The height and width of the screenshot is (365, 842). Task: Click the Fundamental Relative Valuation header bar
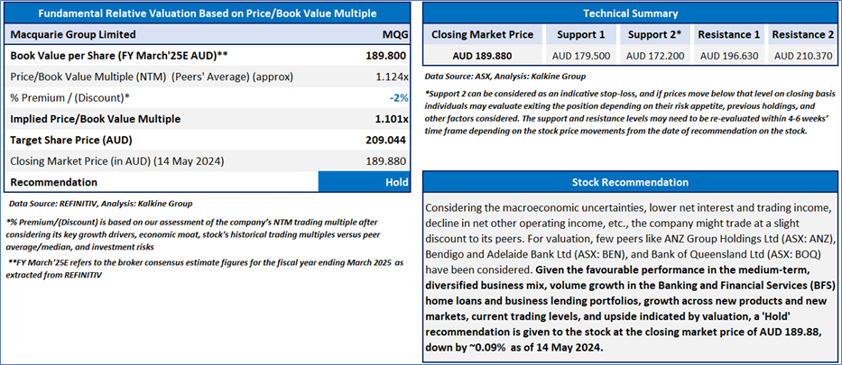pyautogui.click(x=207, y=14)
